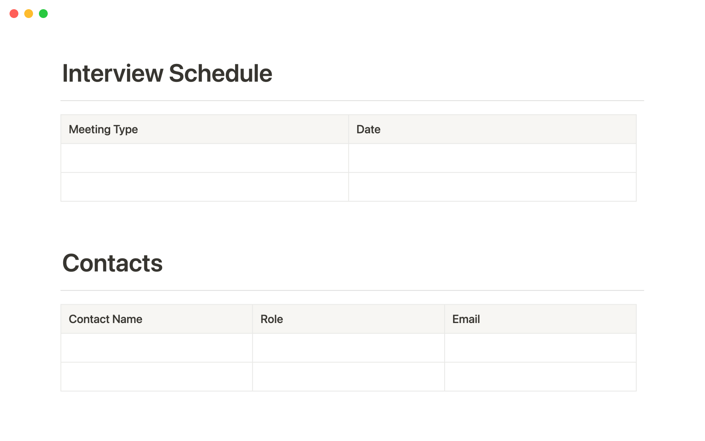Click the second empty cell under Contact Name
Viewport: 705px width, 441px height.
click(156, 377)
